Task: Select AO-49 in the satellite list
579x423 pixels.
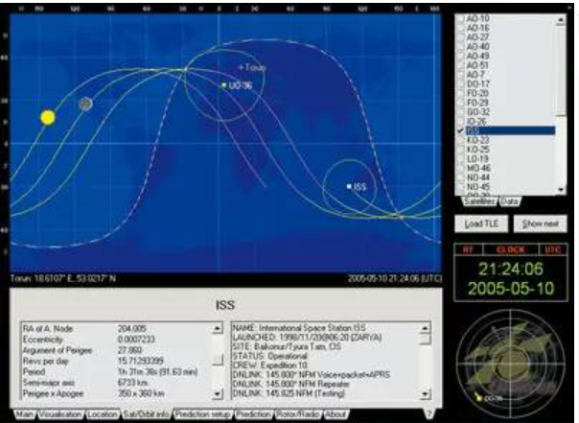Action: 477,56
